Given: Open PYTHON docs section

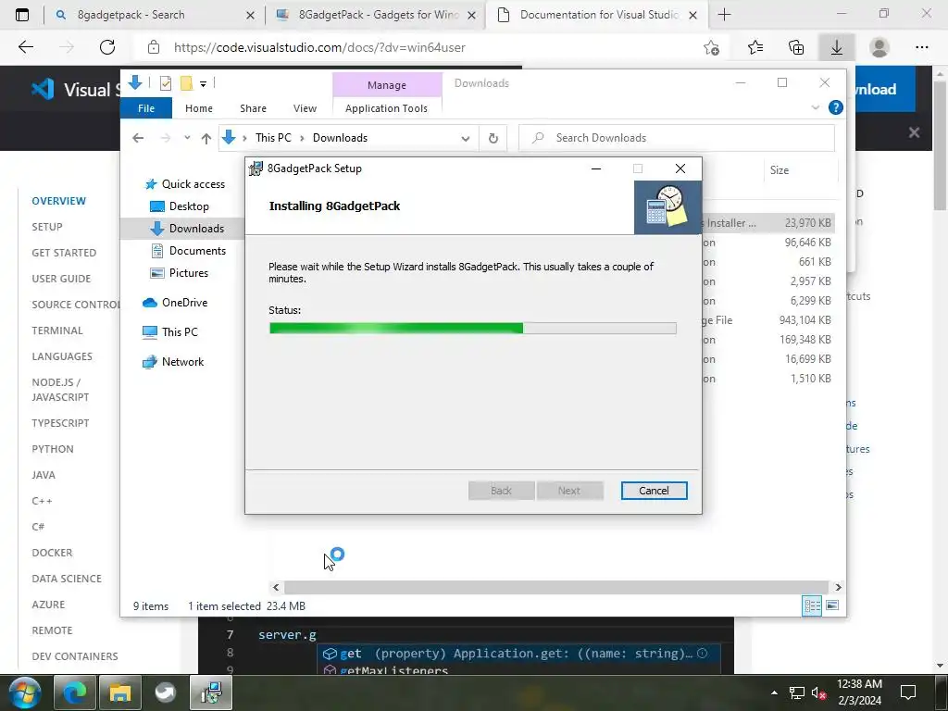Looking at the screenshot, I should (53, 449).
